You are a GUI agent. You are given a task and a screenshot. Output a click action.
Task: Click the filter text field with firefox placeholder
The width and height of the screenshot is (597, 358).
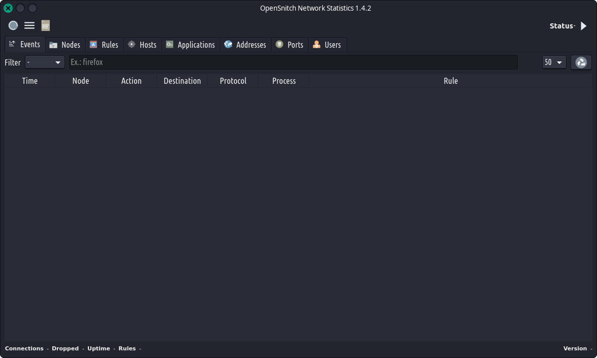pyautogui.click(x=293, y=62)
